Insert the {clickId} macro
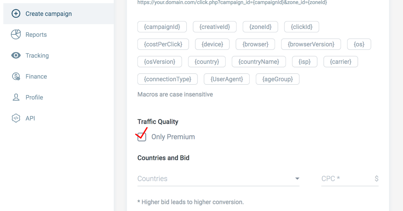Image resolution: width=403 pixels, height=211 pixels. click(301, 27)
